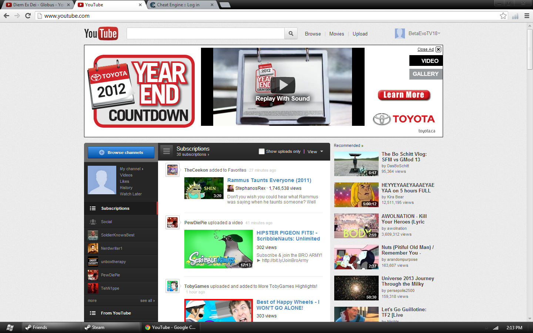The width and height of the screenshot is (533, 333).
Task: Select Gallery tab in ad
Action: tap(426, 74)
